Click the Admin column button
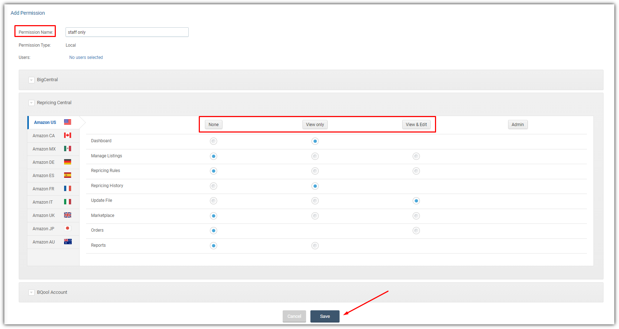Image resolution: width=619 pixels, height=329 pixels. (518, 125)
